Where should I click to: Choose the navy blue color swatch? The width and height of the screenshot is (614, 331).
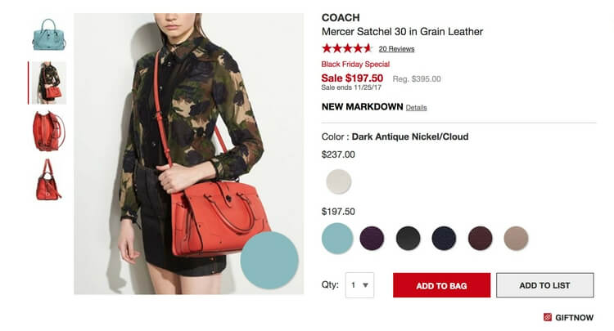444,238
